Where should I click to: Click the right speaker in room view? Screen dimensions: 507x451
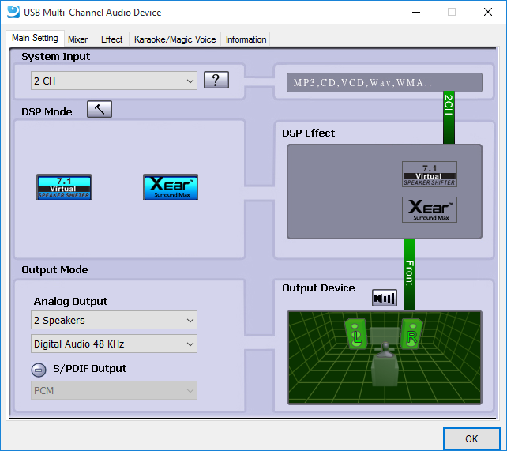(412, 335)
